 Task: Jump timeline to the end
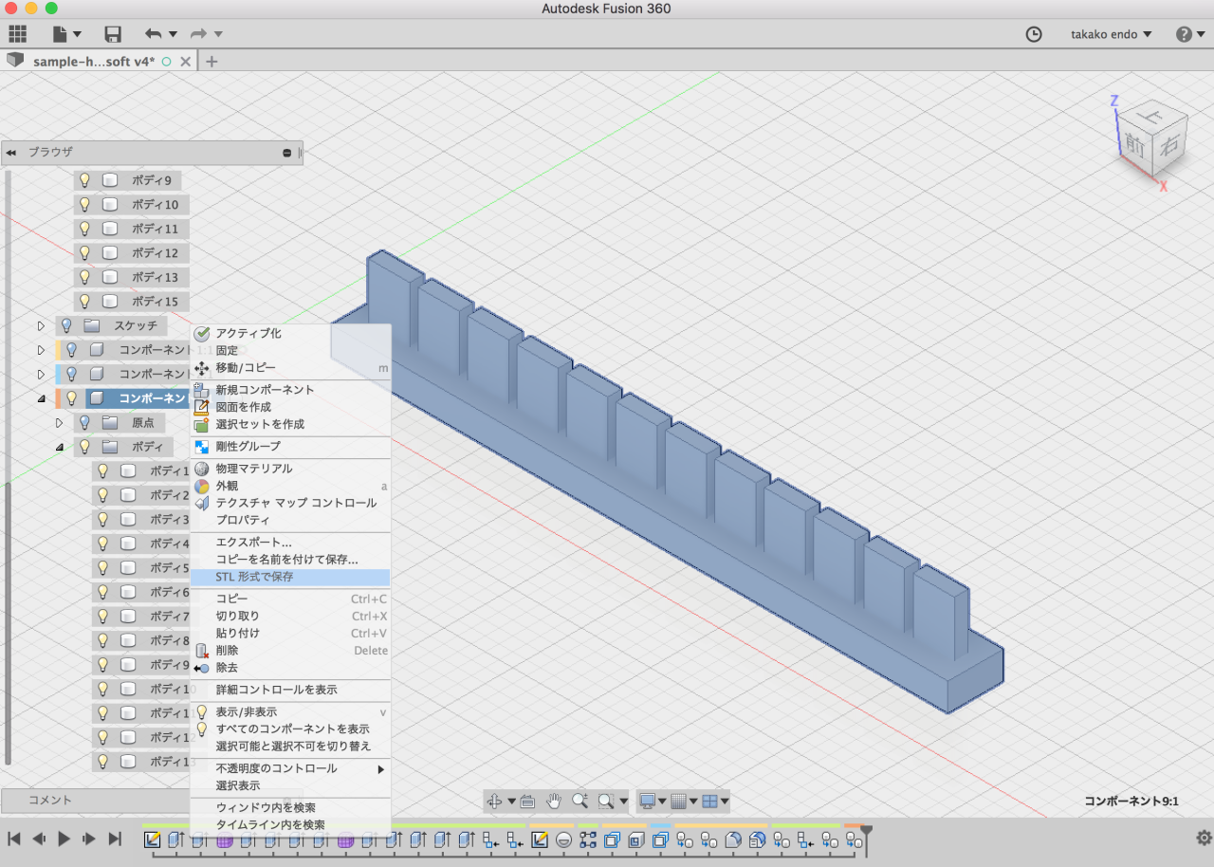click(115, 839)
